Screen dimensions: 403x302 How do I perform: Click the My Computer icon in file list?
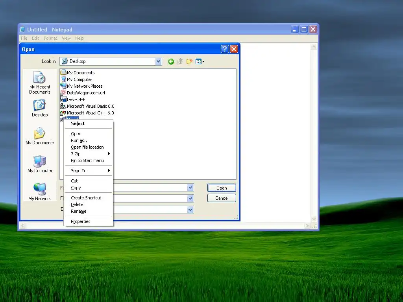pos(63,79)
